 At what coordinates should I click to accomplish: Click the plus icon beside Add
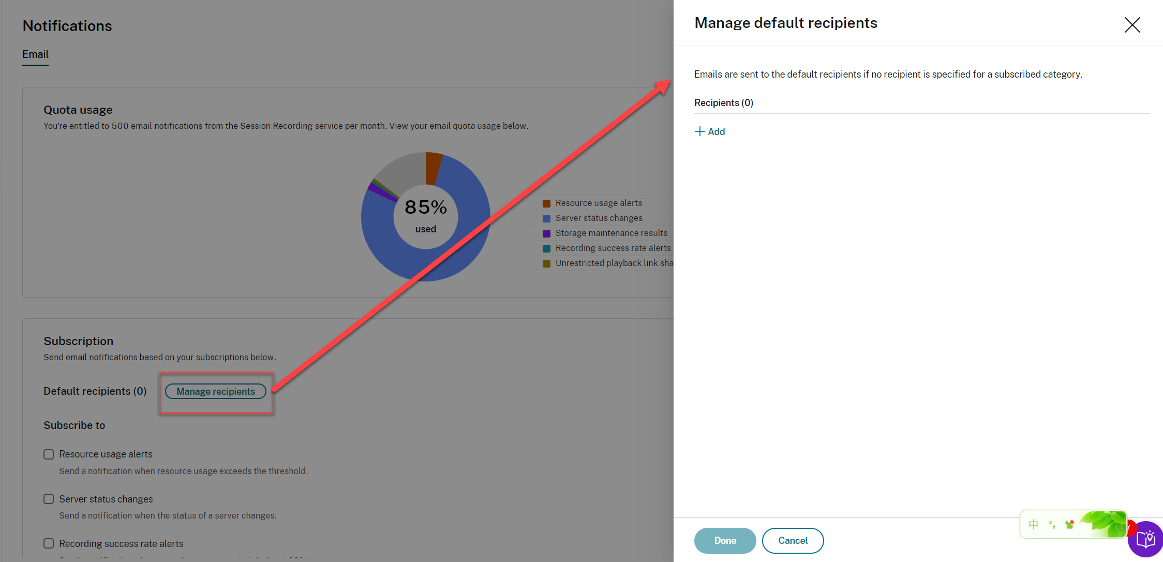[x=699, y=131]
